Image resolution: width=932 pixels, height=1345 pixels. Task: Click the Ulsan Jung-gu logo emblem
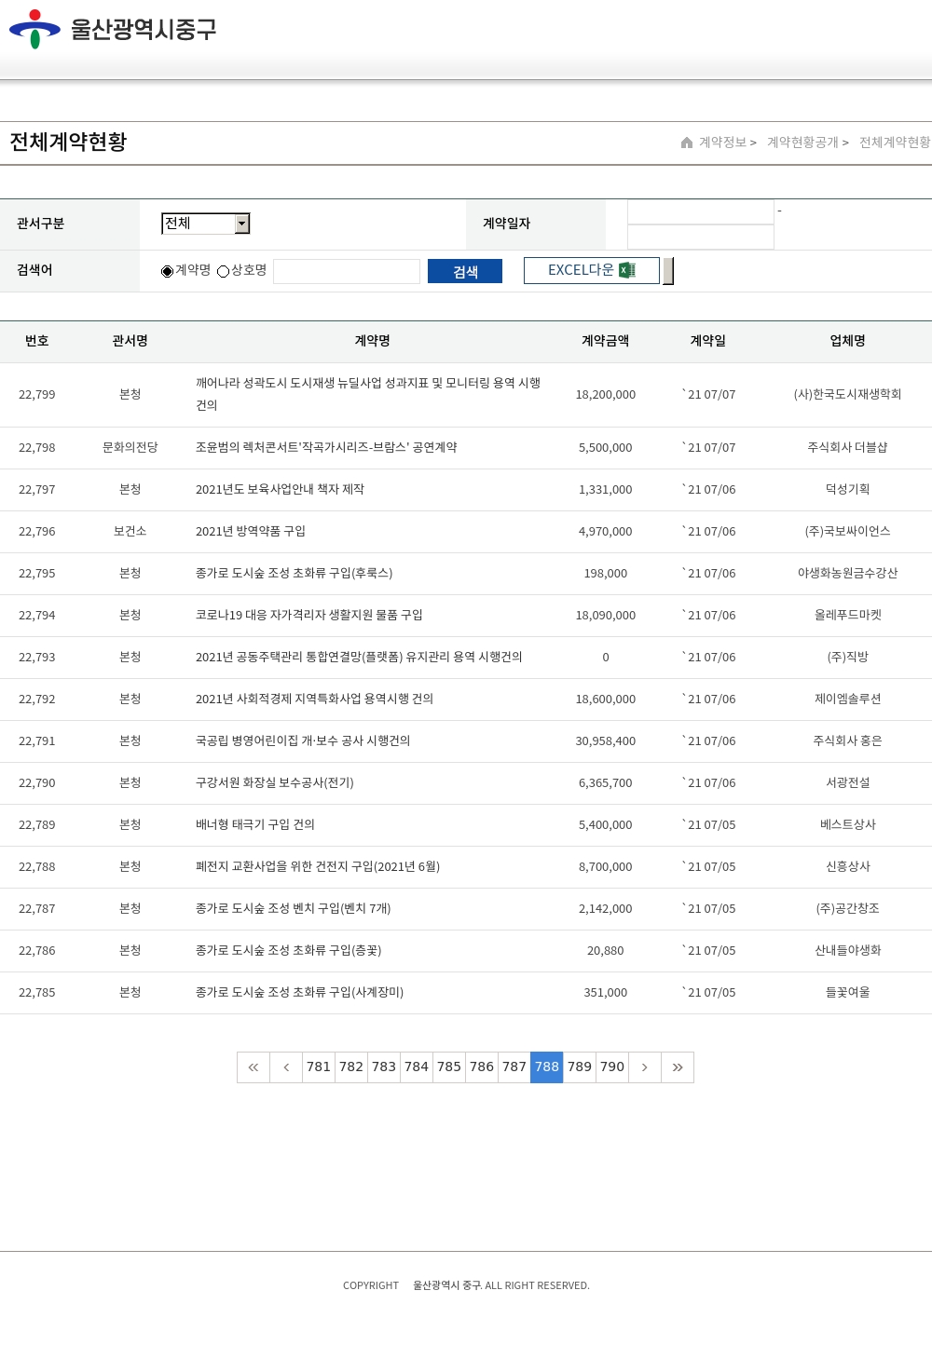coord(34,29)
